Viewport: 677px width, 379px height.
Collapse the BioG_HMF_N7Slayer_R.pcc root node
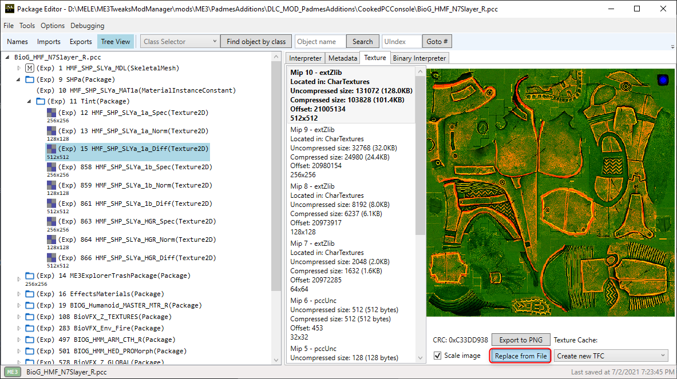click(7, 57)
